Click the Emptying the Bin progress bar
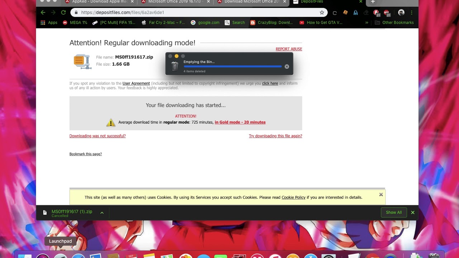The height and width of the screenshot is (258, 459). click(x=233, y=67)
